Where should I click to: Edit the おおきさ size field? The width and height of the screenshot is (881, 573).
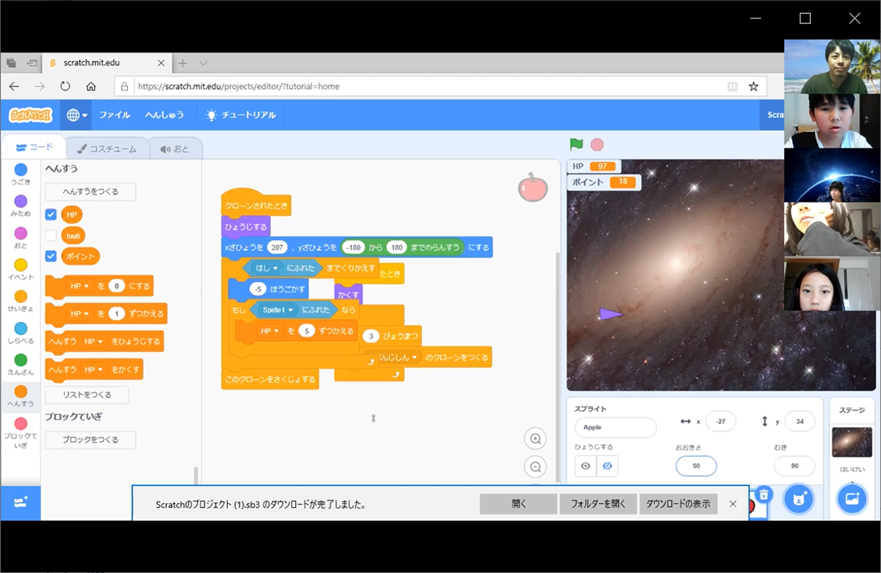point(696,466)
